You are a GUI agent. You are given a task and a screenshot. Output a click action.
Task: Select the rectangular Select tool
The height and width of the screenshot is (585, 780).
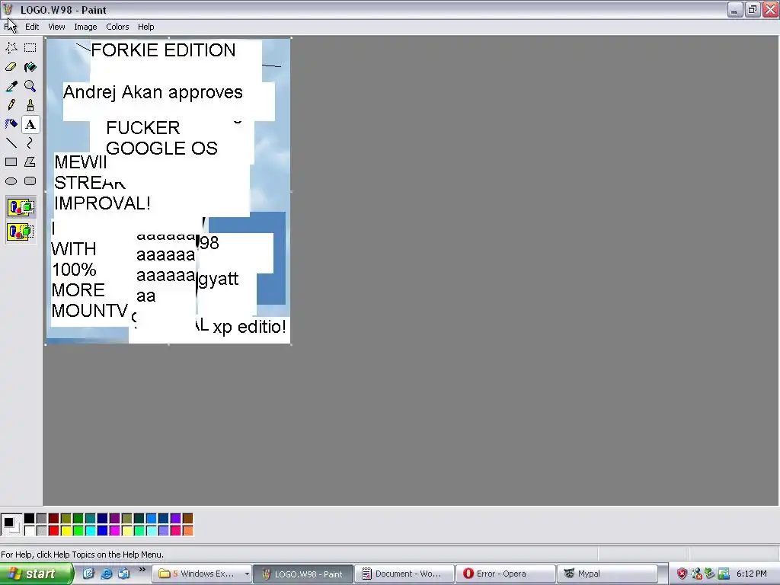30,48
